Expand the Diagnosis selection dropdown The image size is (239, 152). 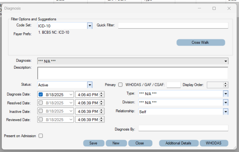[x=225, y=61]
